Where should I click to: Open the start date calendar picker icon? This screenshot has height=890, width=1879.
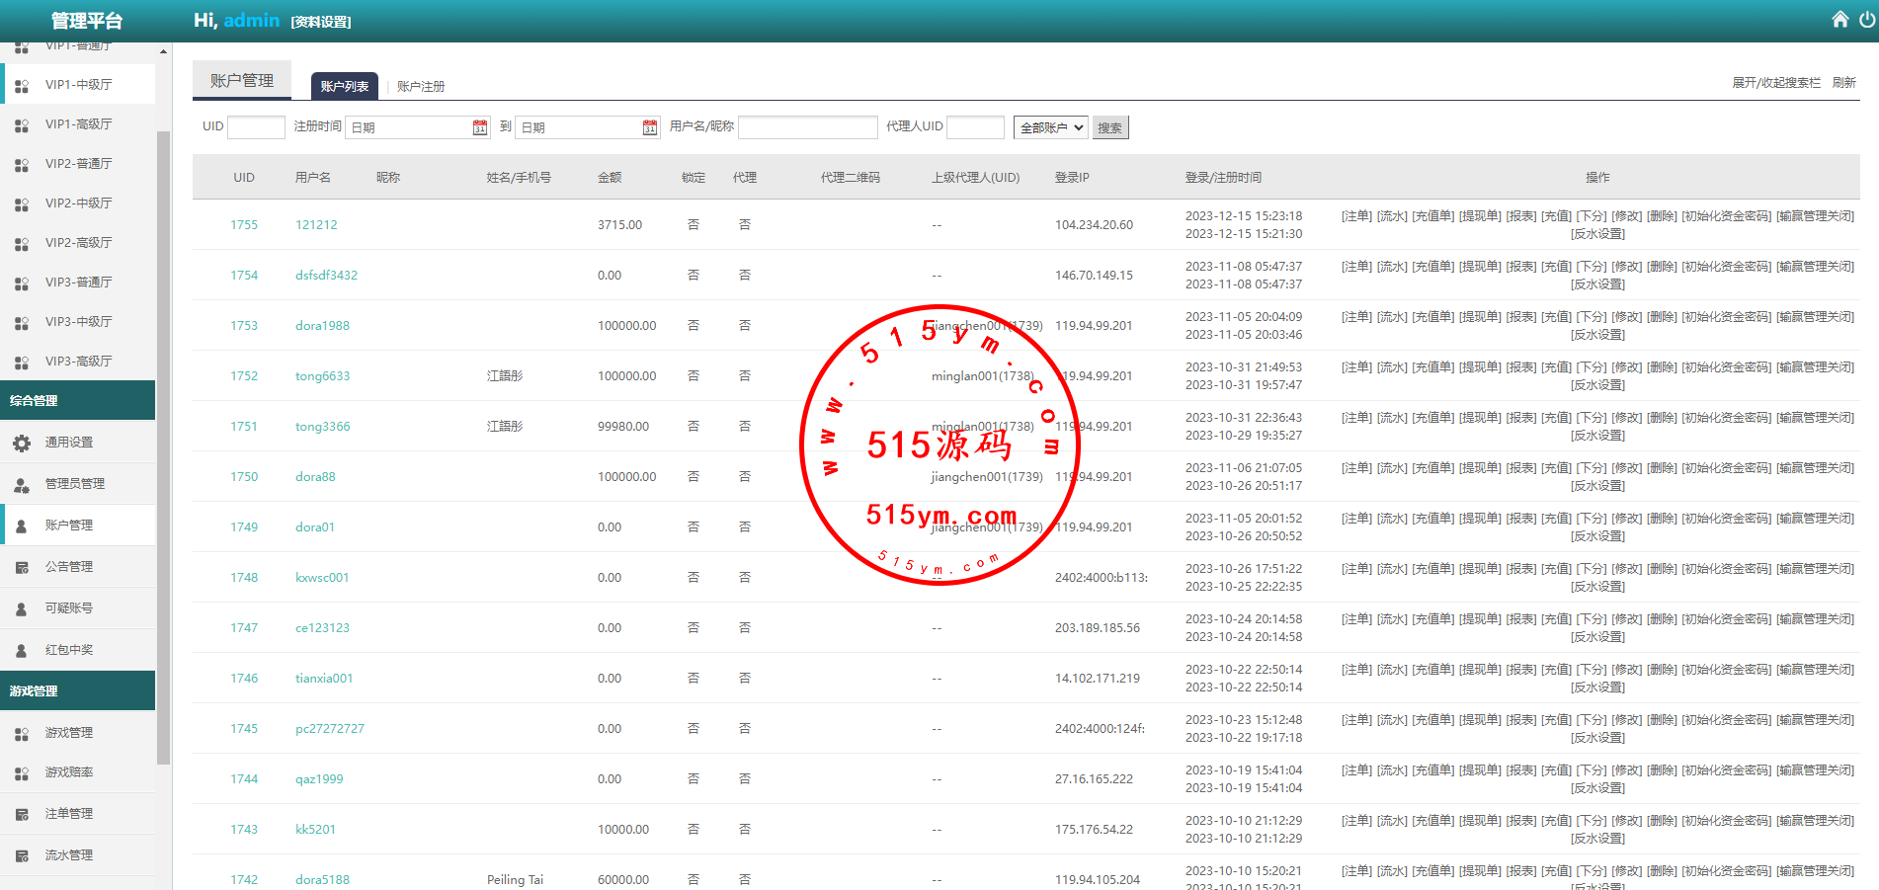click(x=480, y=127)
